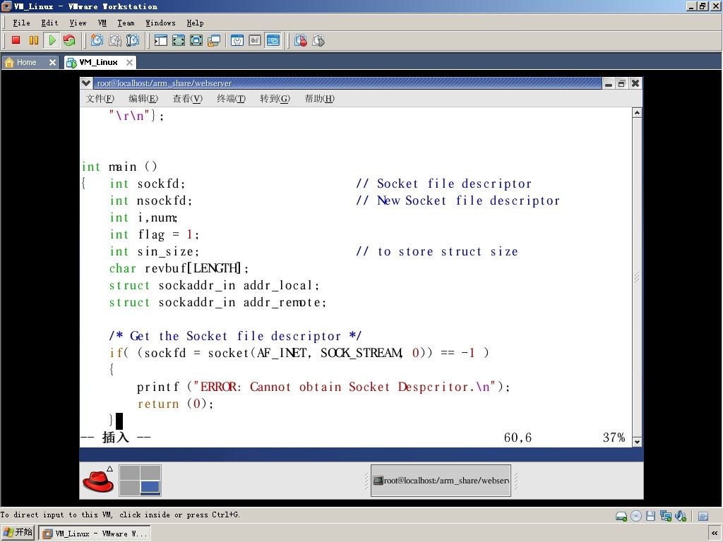Click the terminal scrollbar down arrow

click(x=637, y=442)
